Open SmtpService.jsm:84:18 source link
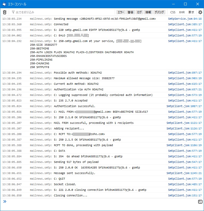 (185, 19)
